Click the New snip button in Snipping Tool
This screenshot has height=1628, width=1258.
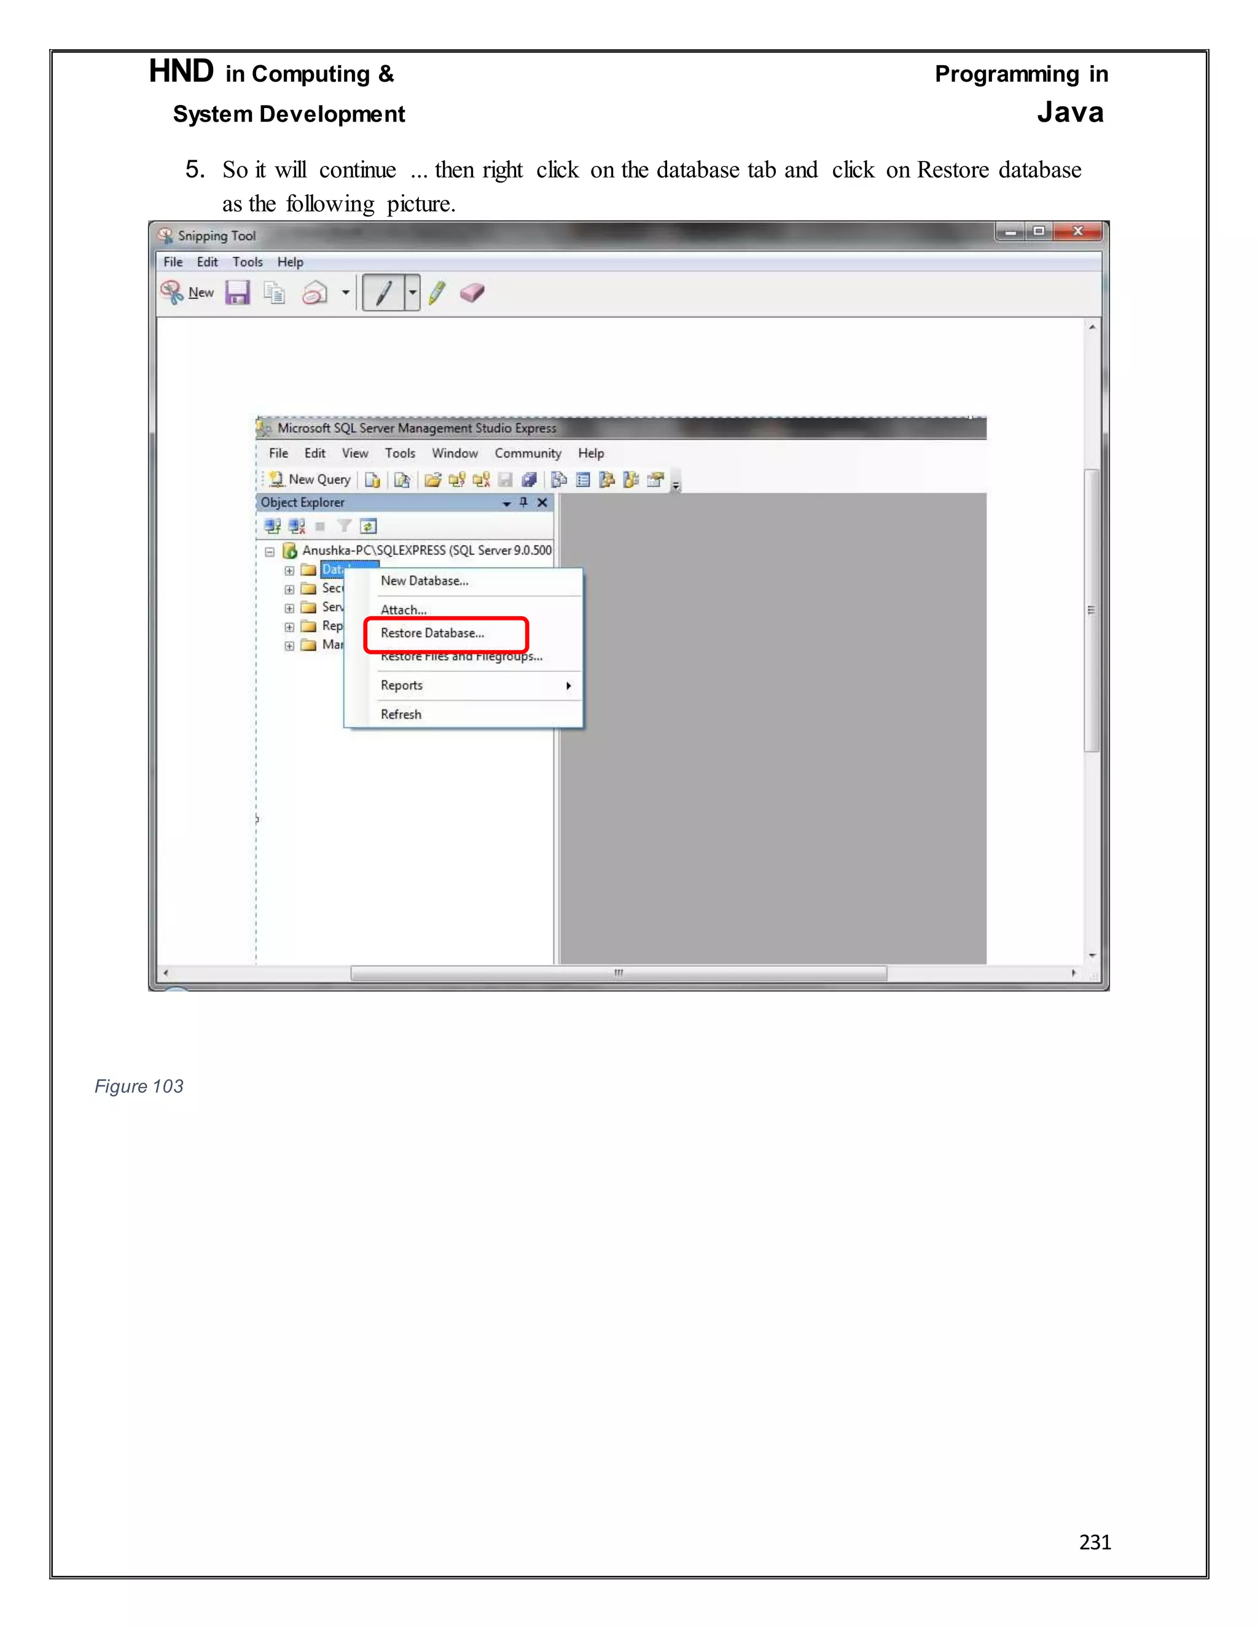click(x=187, y=292)
